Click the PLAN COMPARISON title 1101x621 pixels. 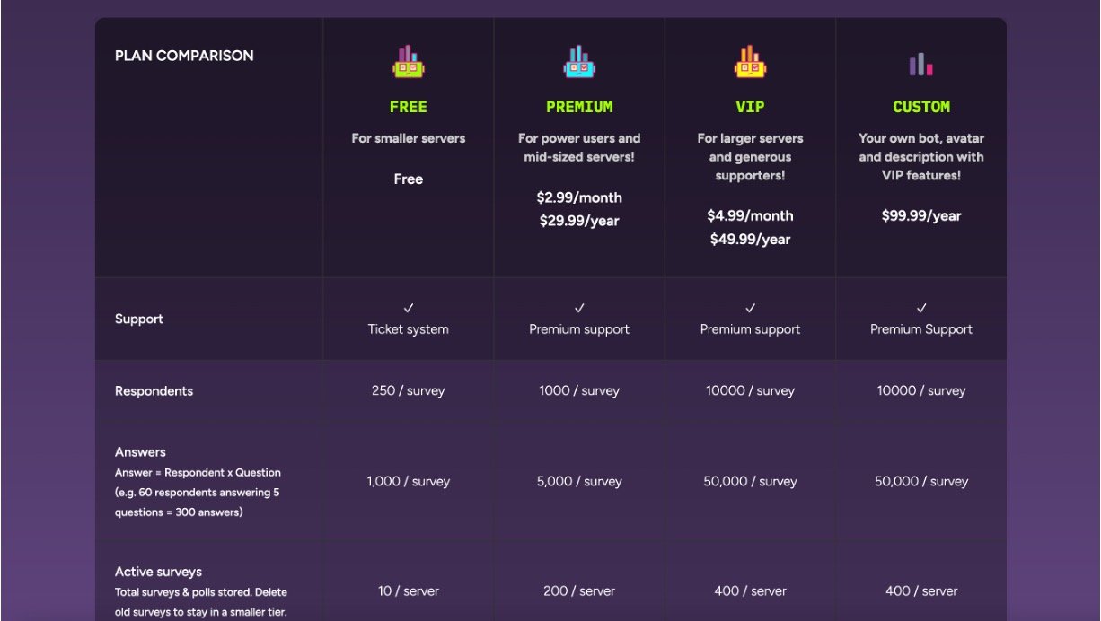[x=184, y=56]
